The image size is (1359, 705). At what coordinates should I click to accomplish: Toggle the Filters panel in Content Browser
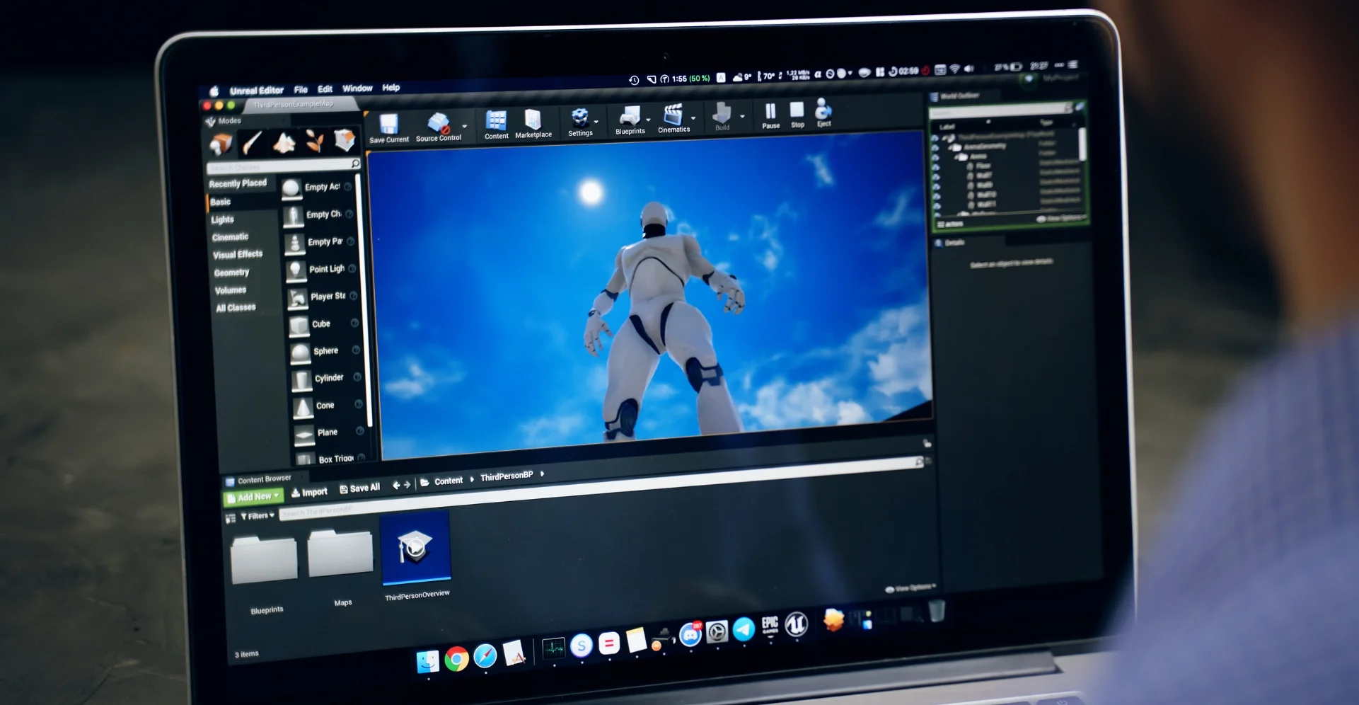tap(256, 516)
